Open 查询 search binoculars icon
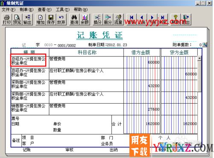Image resolution: width=214 pixels, height=158 pixels. point(74,19)
